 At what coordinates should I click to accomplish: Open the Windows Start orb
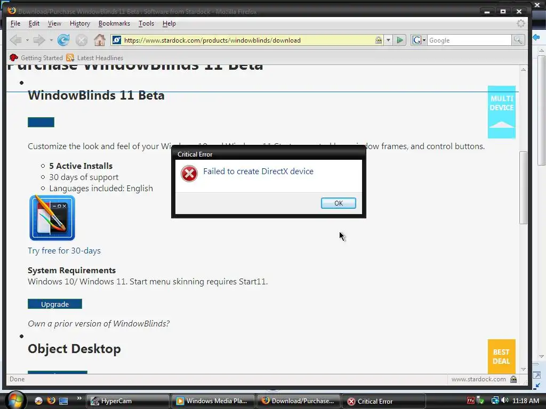(x=15, y=400)
